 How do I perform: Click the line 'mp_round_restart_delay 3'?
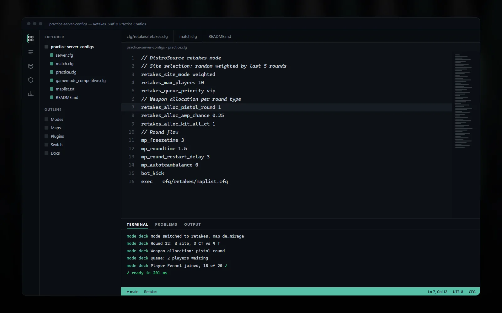click(175, 157)
